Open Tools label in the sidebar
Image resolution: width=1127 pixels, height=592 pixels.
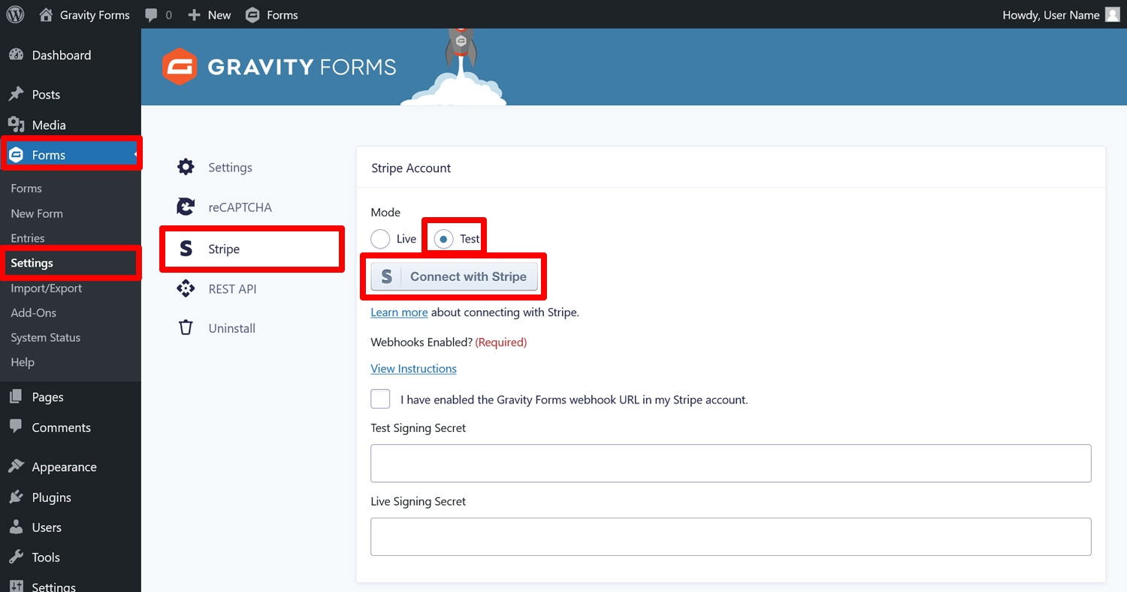pos(46,557)
